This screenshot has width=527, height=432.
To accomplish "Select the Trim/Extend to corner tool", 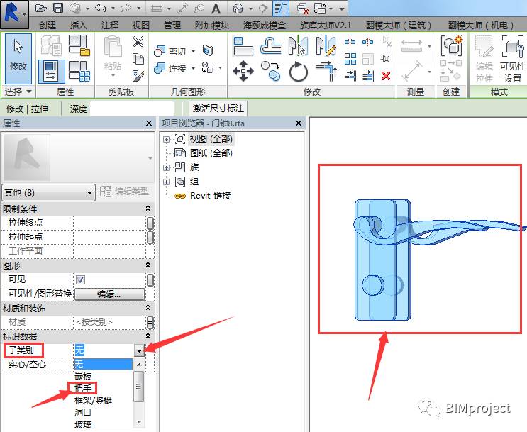I will (x=326, y=71).
